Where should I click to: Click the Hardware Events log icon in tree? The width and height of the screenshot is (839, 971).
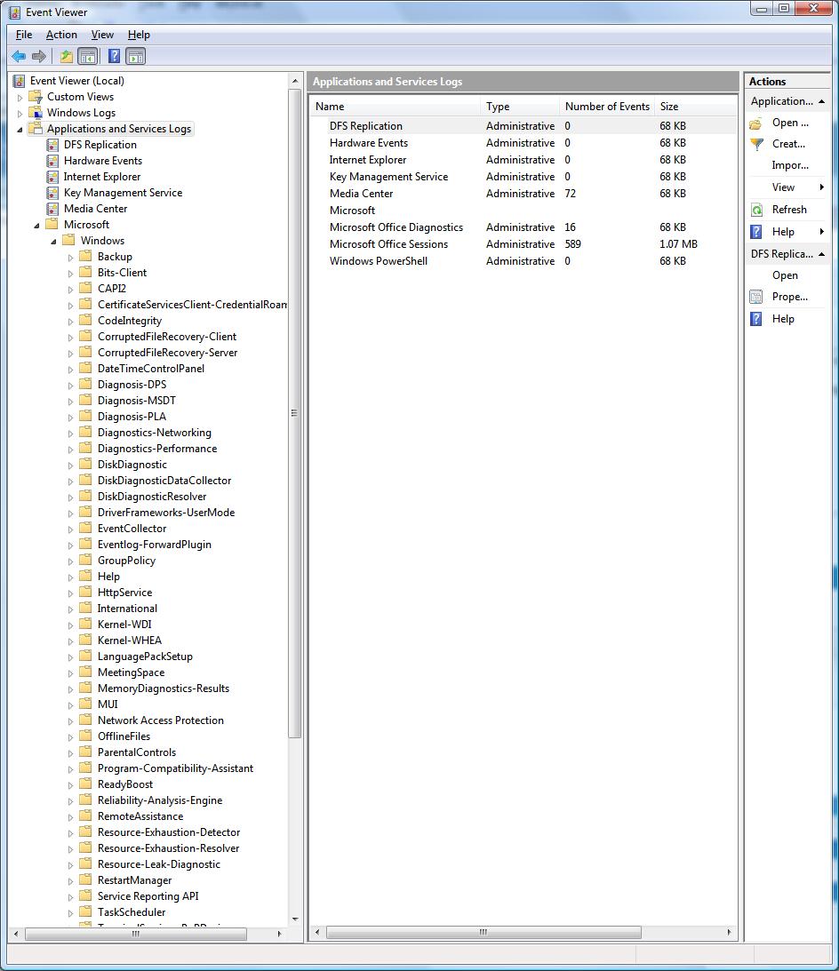pyautogui.click(x=52, y=161)
